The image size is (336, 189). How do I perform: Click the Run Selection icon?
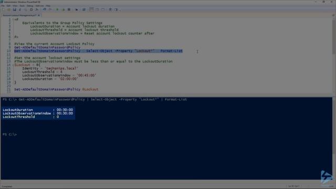pyautogui.click(x=63, y=9)
